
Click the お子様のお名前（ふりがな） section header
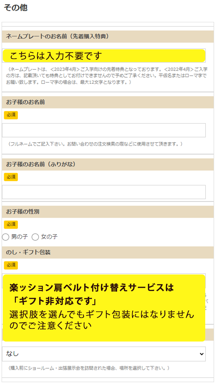(x=40, y=164)
